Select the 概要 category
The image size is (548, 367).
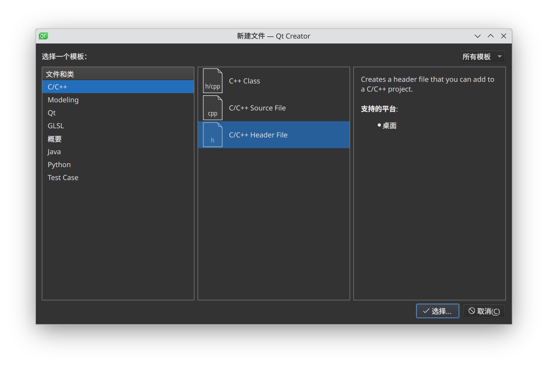point(118,139)
